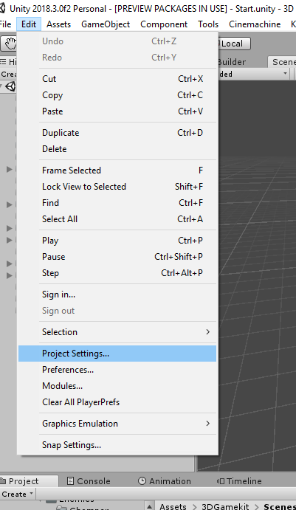
Task: Open Modules... menu entry
Action: coord(117,386)
